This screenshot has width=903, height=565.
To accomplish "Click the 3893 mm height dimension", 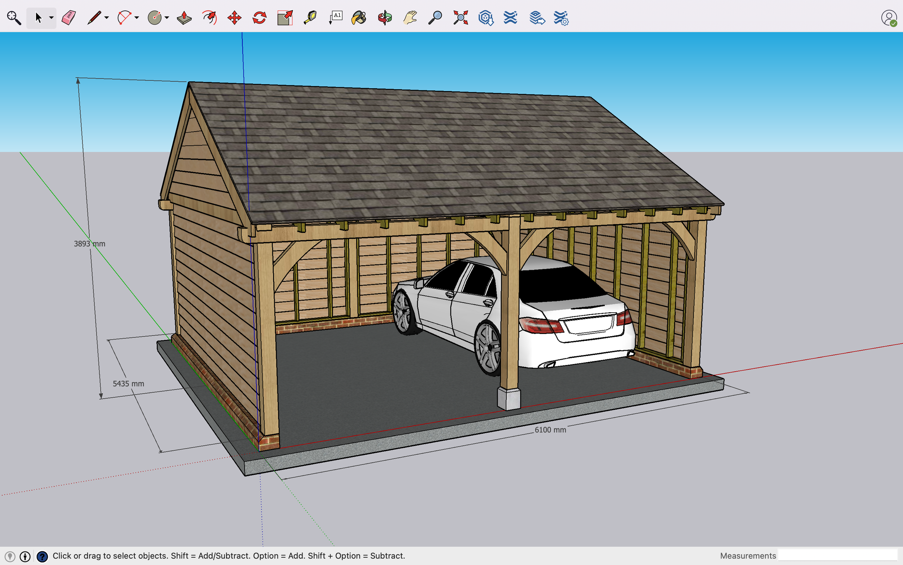I will pyautogui.click(x=90, y=244).
